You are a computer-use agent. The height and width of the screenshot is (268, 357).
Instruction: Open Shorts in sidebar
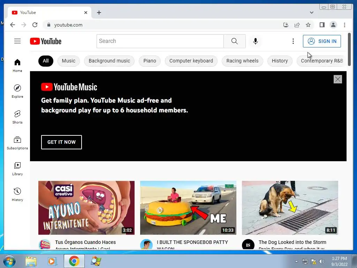tap(17, 117)
